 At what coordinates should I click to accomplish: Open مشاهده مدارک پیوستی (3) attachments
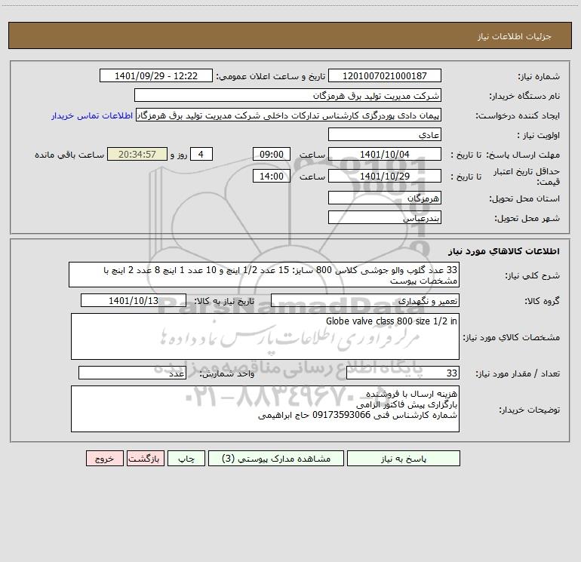(276, 459)
